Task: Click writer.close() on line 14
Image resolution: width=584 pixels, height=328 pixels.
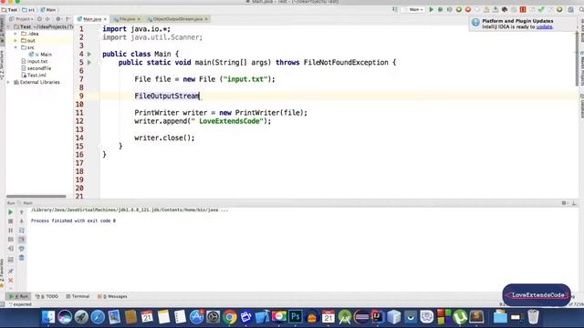Action: [164, 138]
